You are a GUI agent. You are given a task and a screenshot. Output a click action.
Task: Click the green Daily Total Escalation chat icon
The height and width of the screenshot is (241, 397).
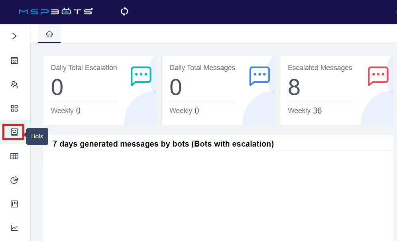tap(140, 76)
